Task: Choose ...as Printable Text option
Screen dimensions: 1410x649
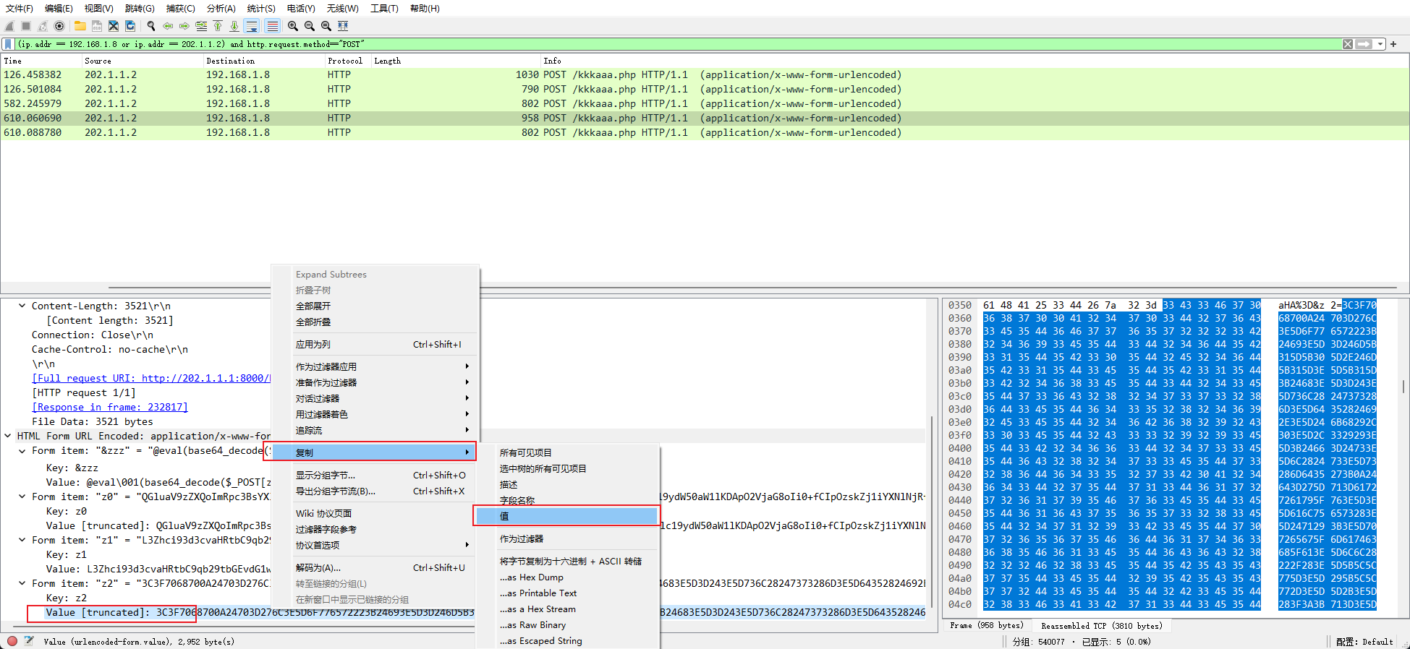Action: click(x=567, y=593)
